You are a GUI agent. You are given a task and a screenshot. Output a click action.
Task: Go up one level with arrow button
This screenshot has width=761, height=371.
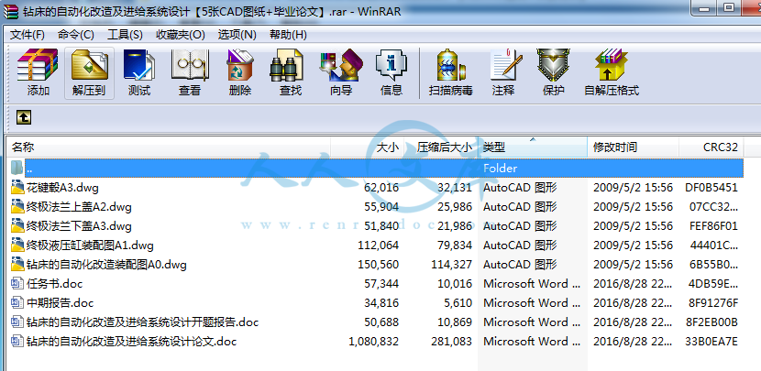(x=24, y=117)
